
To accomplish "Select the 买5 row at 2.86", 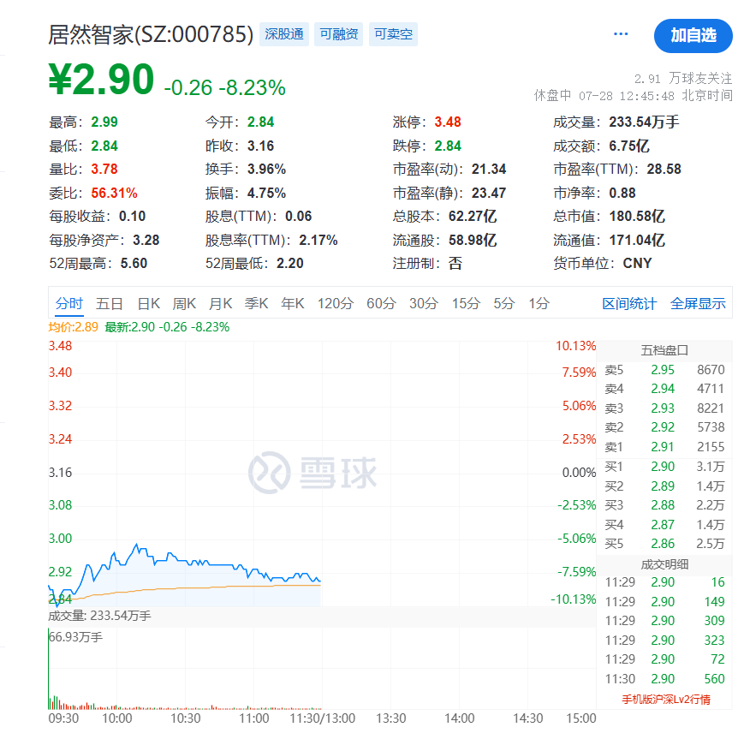I will pyautogui.click(x=664, y=544).
